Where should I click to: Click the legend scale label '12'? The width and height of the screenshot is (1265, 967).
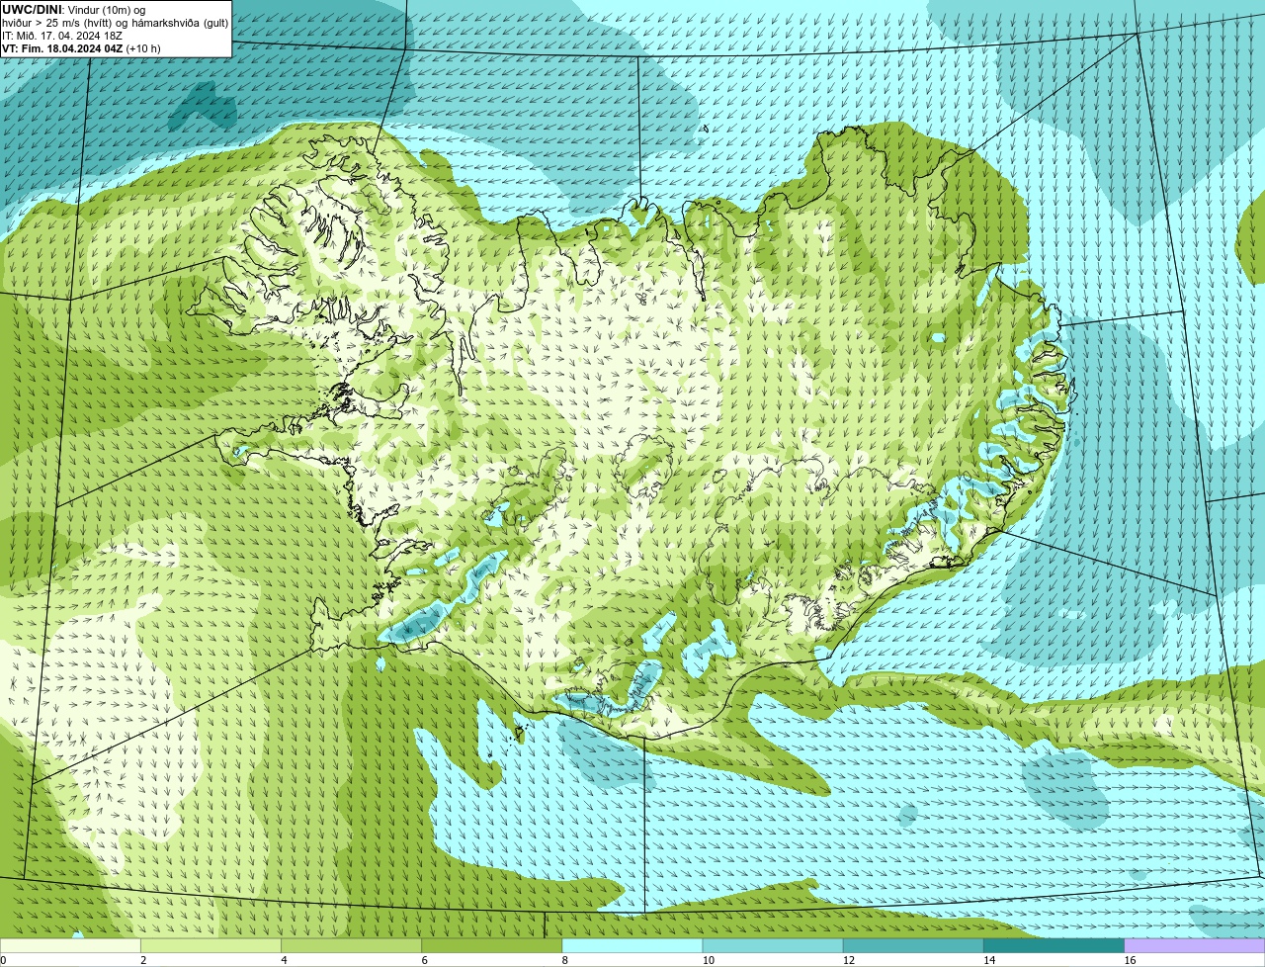click(848, 960)
